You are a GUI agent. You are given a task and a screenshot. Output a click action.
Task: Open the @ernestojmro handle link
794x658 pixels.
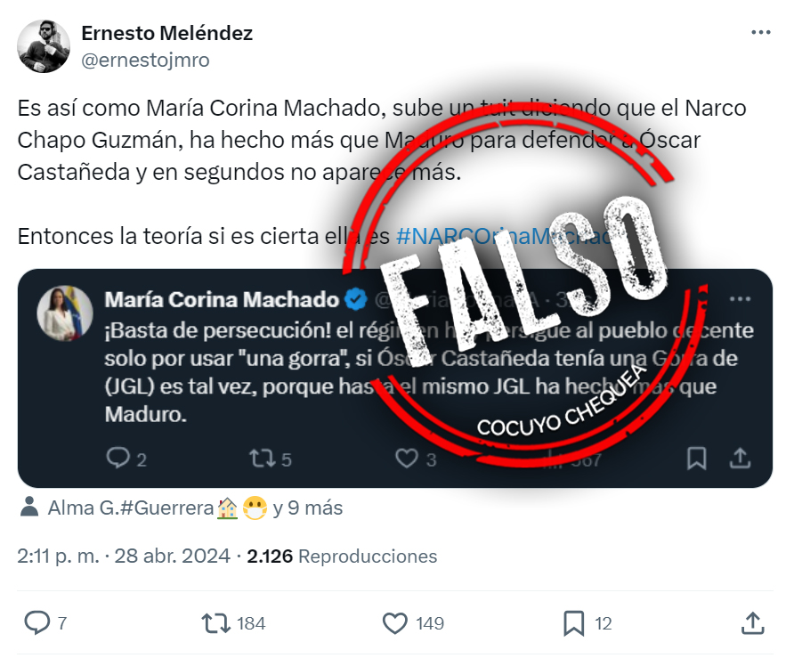[145, 61]
